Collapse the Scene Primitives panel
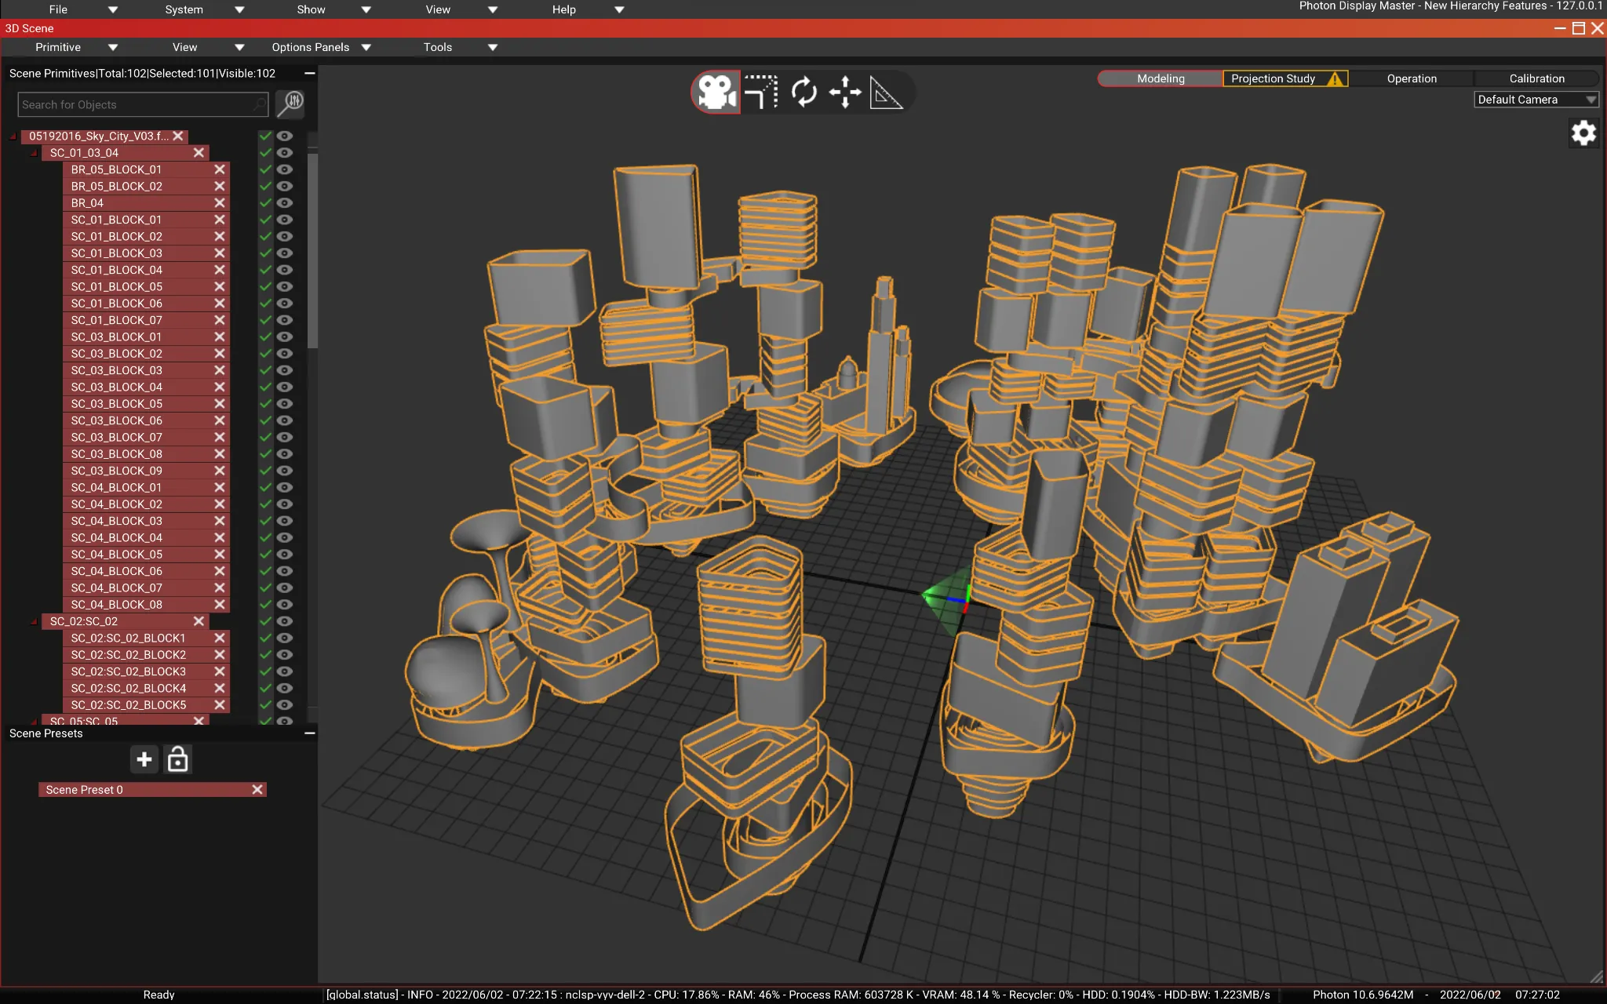Screen dimensions: 1607x1004 (310, 73)
